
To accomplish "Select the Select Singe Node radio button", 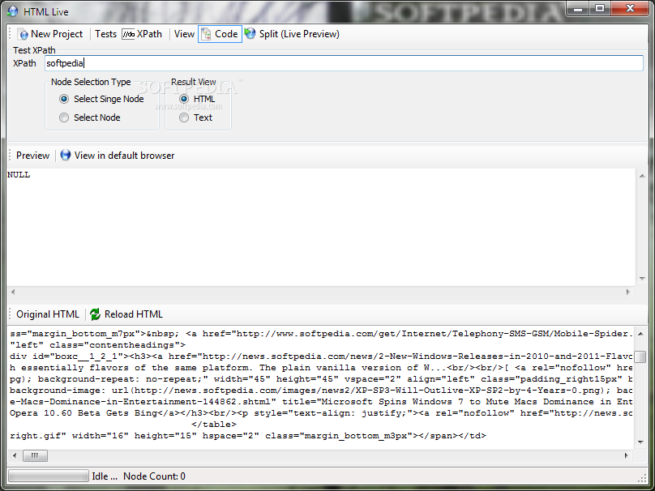I will click(x=64, y=99).
